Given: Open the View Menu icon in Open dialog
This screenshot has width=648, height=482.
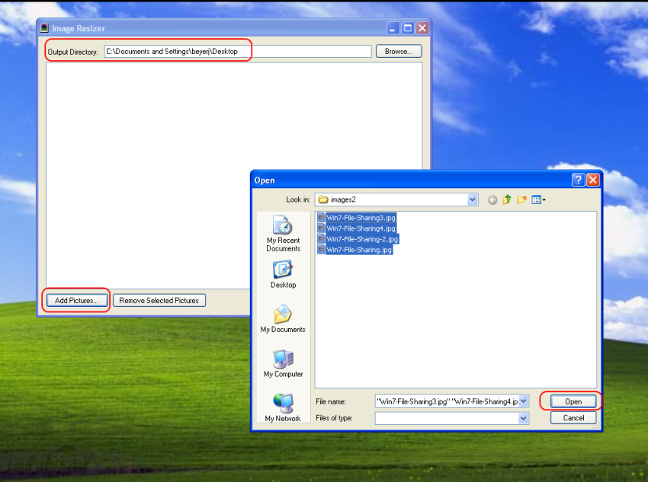Looking at the screenshot, I should coord(538,200).
